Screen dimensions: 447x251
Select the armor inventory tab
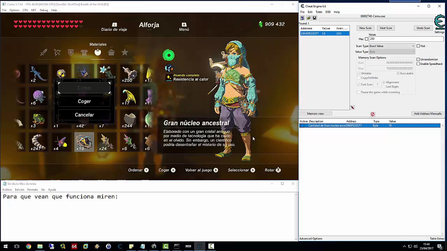(x=84, y=52)
